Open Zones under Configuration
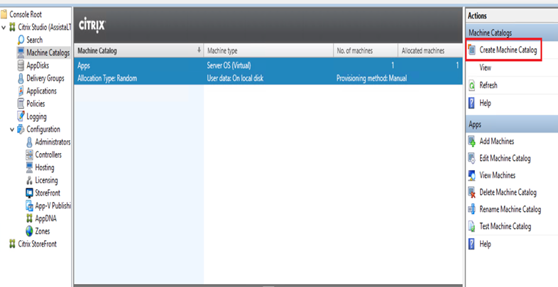The height and width of the screenshot is (287, 558). [43, 231]
